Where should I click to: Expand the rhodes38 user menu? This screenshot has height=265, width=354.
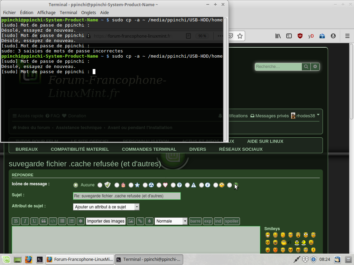point(306,116)
